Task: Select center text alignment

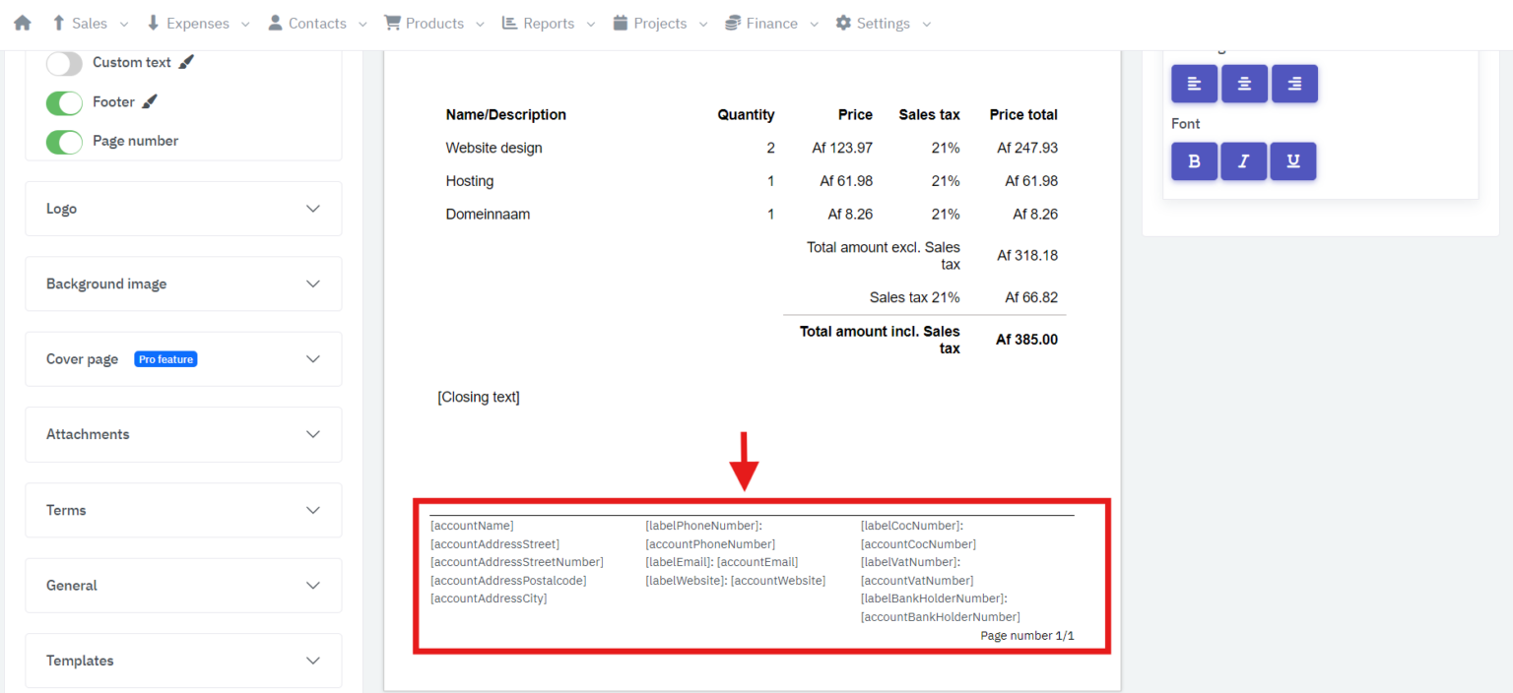Action: tap(1243, 84)
